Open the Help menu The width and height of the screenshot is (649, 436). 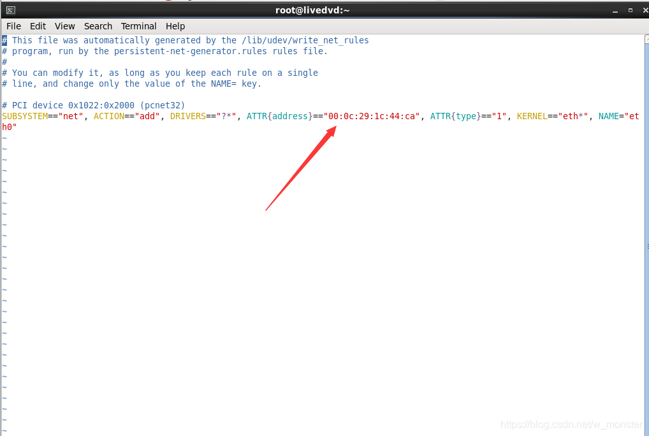175,26
